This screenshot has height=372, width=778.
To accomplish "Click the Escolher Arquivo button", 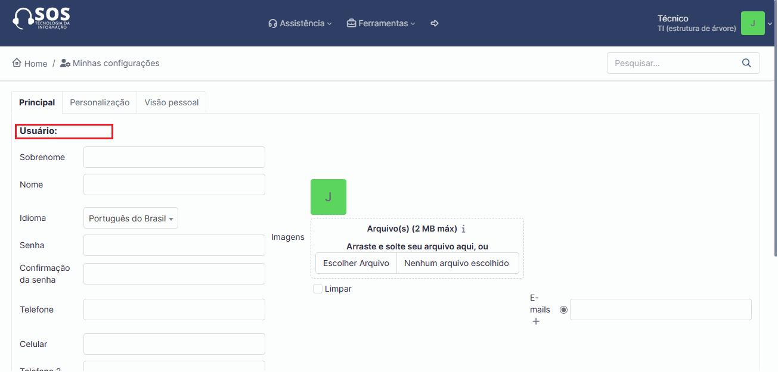I will 356,263.
